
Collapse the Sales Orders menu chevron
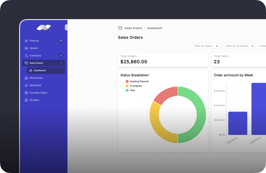tap(61, 63)
